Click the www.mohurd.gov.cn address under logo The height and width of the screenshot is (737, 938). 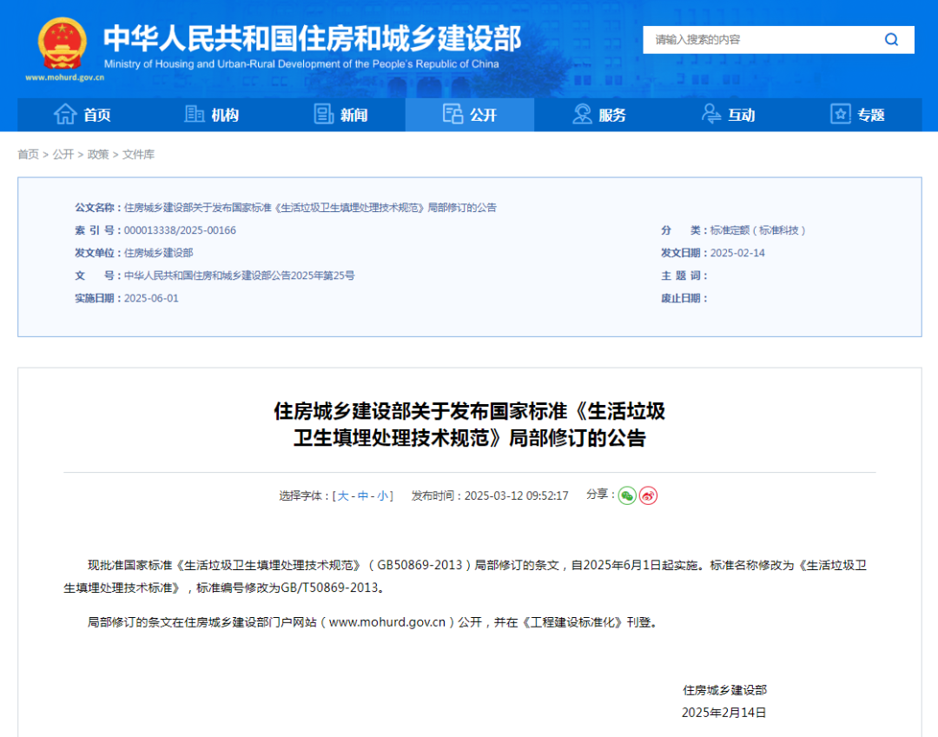(x=65, y=77)
